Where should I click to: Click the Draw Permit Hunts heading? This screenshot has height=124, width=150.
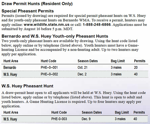(x=37, y=4)
